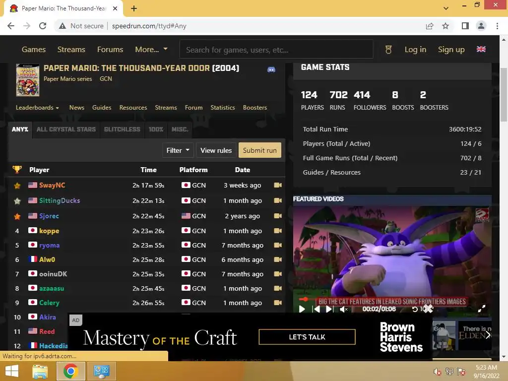Image resolution: width=508 pixels, height=381 pixels.
Task: Open video icon for Alw0's run
Action: pos(278,259)
